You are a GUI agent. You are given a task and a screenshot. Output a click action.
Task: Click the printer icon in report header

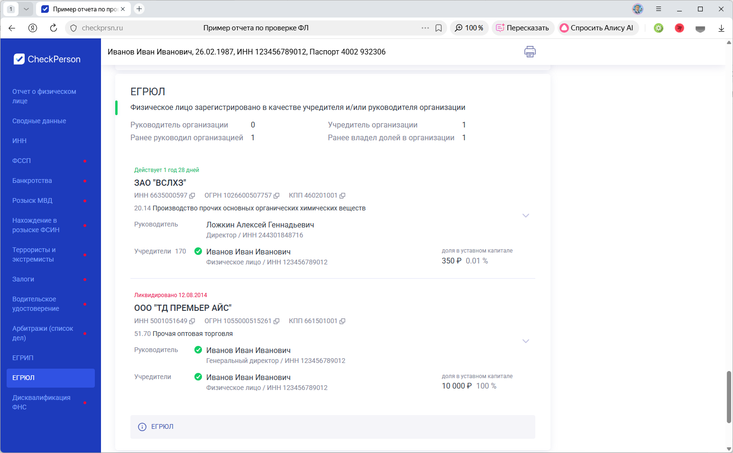point(530,52)
